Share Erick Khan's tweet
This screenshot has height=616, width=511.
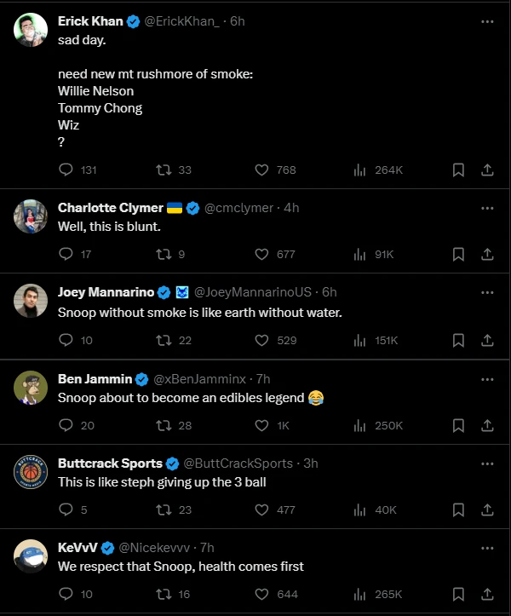pyautogui.click(x=488, y=170)
